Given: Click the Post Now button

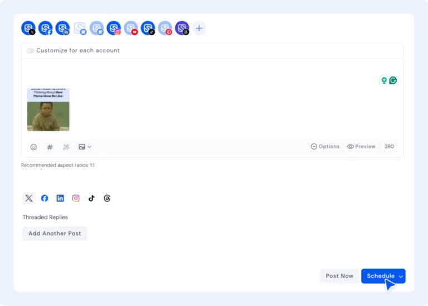Looking at the screenshot, I should [x=339, y=276].
